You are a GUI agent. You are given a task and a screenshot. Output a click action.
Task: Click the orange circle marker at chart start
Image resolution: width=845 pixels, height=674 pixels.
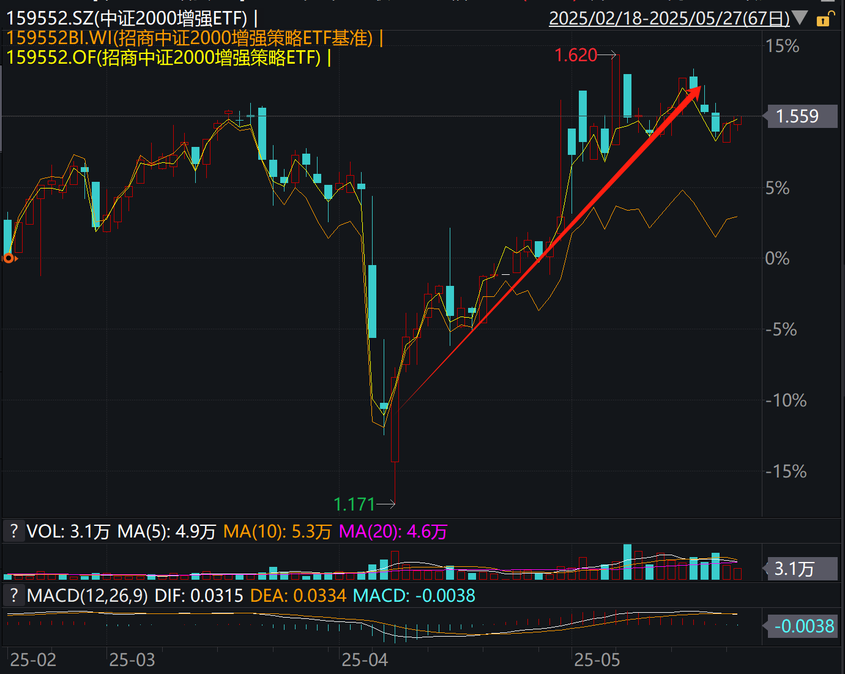[9, 258]
